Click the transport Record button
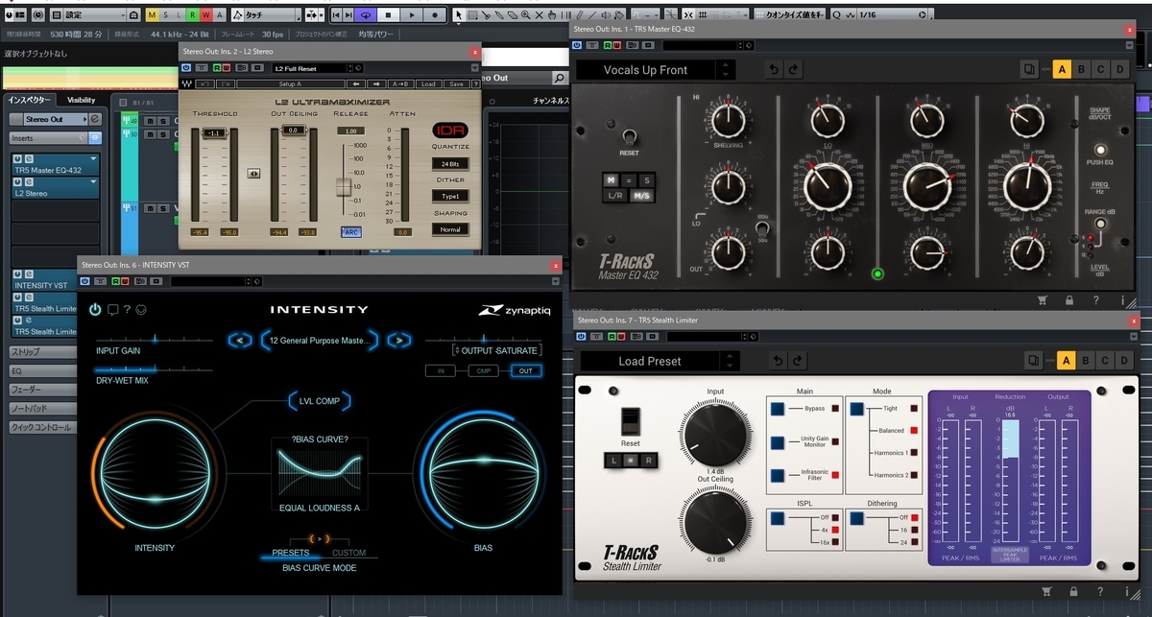 click(x=433, y=15)
